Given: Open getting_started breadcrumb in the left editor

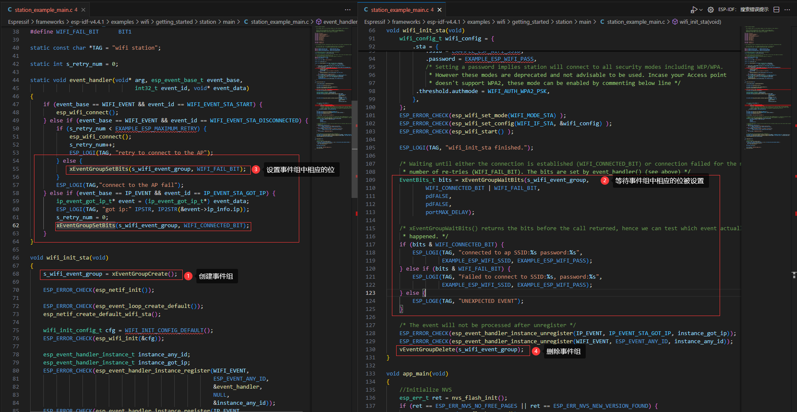Looking at the screenshot, I should tap(174, 22).
